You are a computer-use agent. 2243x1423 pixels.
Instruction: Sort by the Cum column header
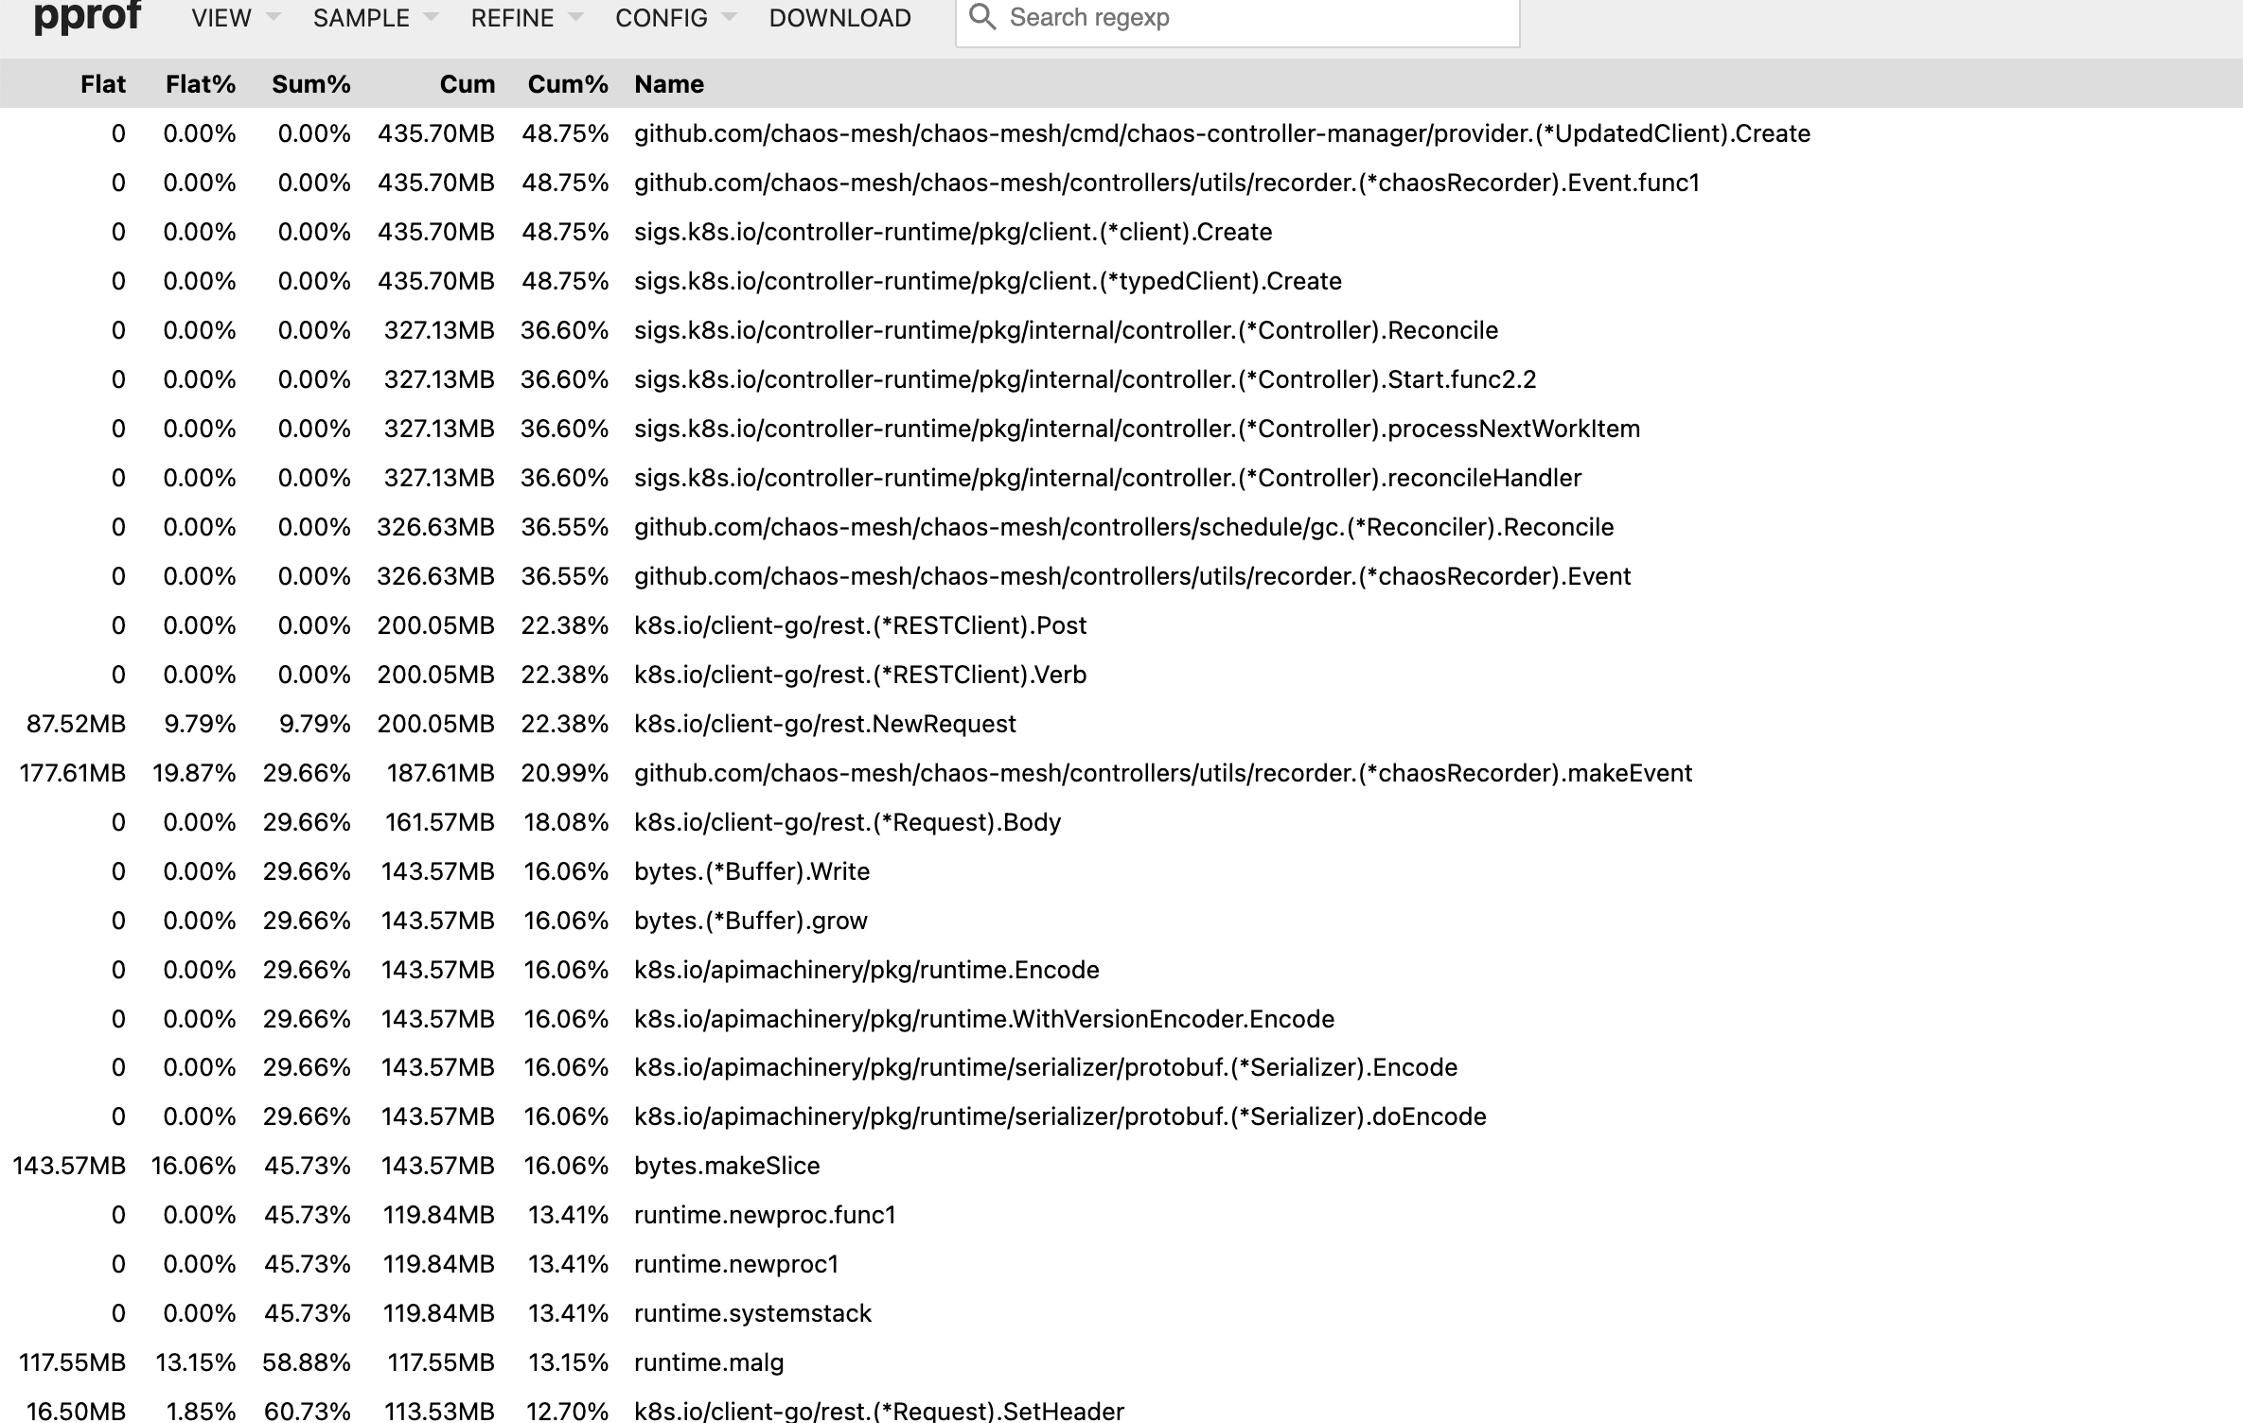pos(466,83)
